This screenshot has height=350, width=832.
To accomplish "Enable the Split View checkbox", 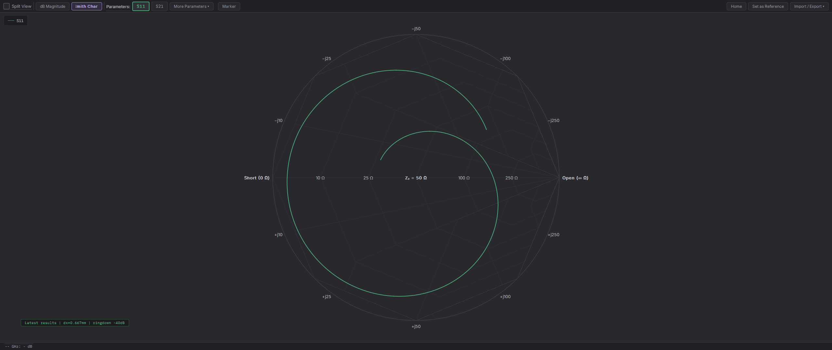I will (x=6, y=6).
